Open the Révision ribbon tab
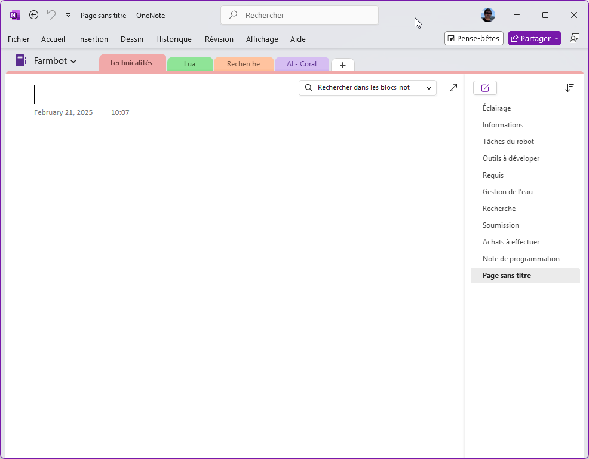Screen dimensions: 589x459 click(219, 39)
